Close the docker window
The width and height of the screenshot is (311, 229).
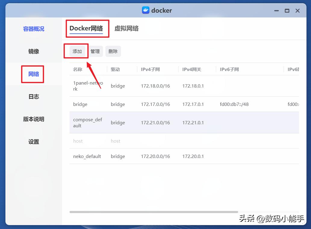(x=297, y=11)
